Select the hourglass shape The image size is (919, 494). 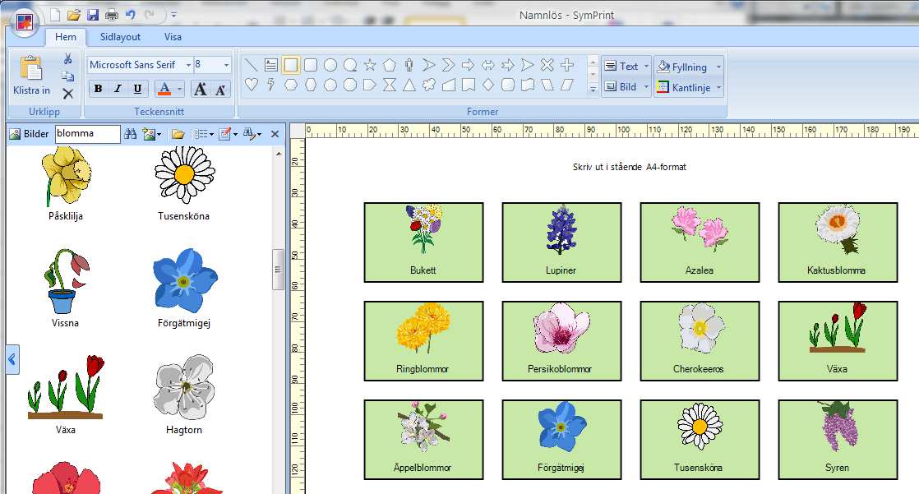click(390, 85)
